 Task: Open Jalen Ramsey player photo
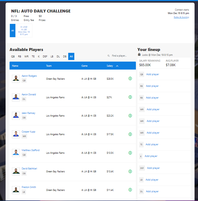(x=16, y=116)
